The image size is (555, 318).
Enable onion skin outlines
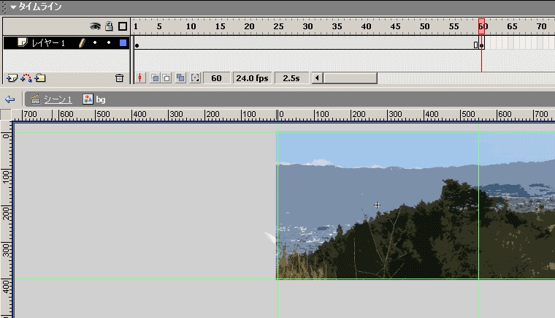point(166,78)
